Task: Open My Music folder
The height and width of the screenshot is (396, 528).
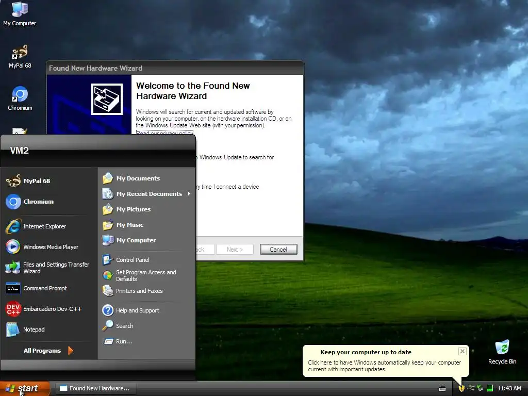Action: pyautogui.click(x=146, y=225)
